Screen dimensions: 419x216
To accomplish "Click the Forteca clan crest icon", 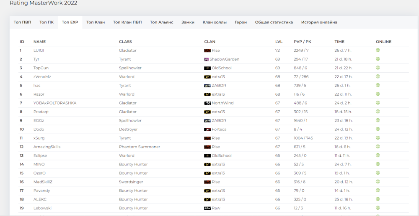I will 207,130.
